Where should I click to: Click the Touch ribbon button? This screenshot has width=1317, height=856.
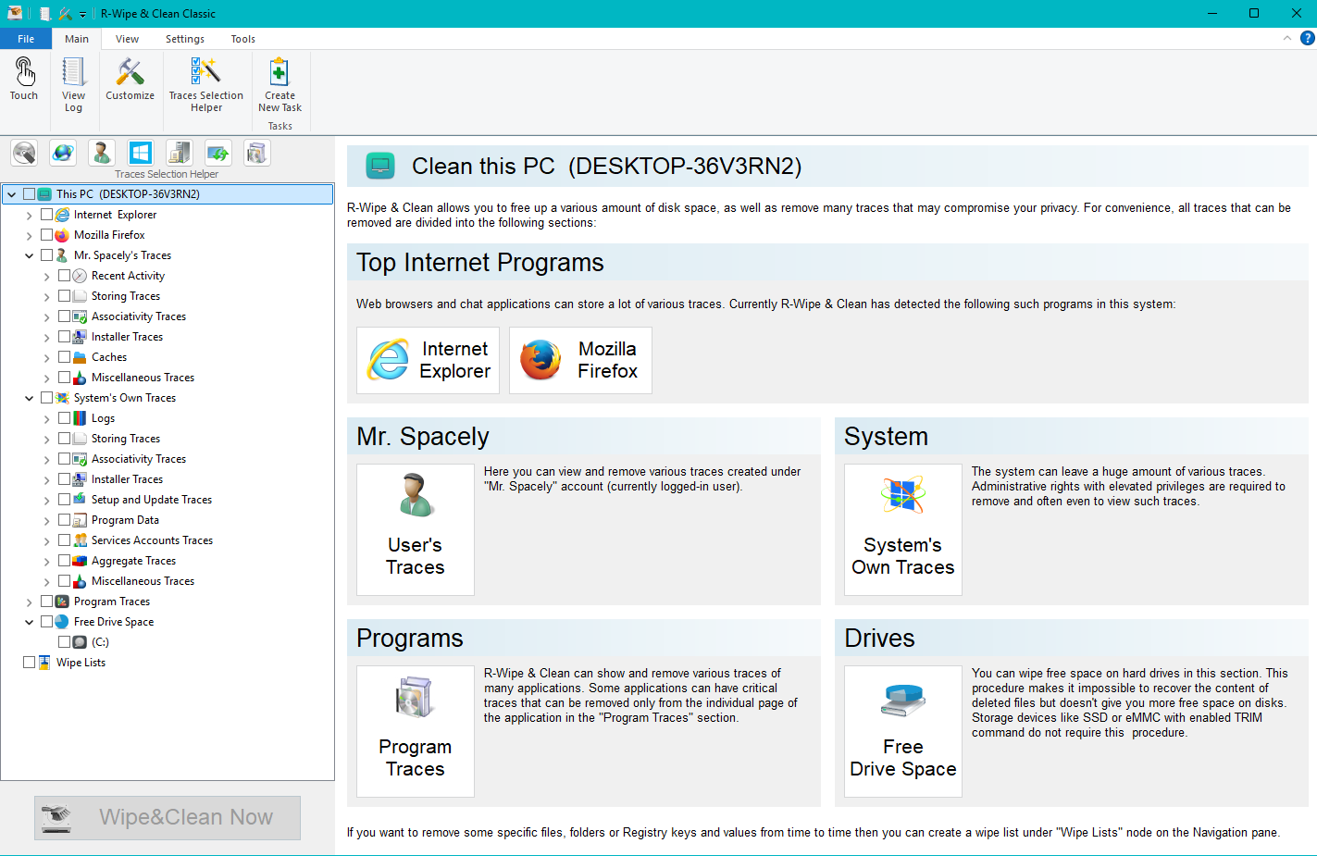point(24,79)
